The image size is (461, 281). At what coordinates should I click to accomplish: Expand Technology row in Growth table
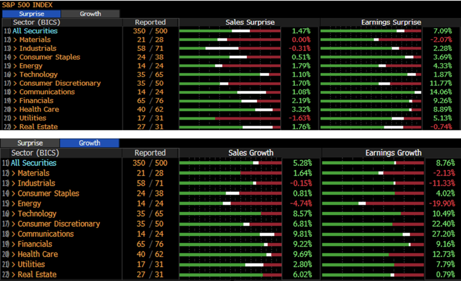click(x=14, y=214)
